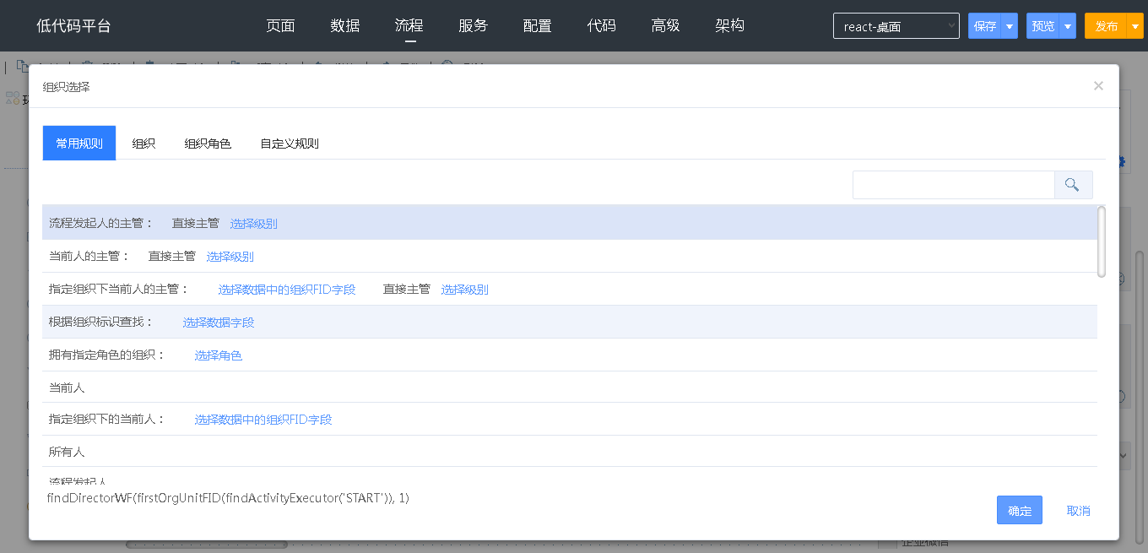Open the 页面 top menu

(280, 26)
